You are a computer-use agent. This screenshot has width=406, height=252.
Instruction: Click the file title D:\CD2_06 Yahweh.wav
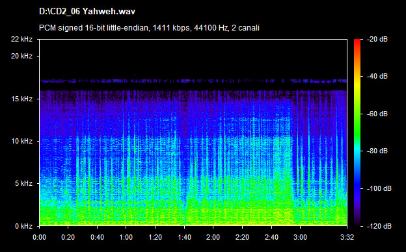pyautogui.click(x=87, y=12)
